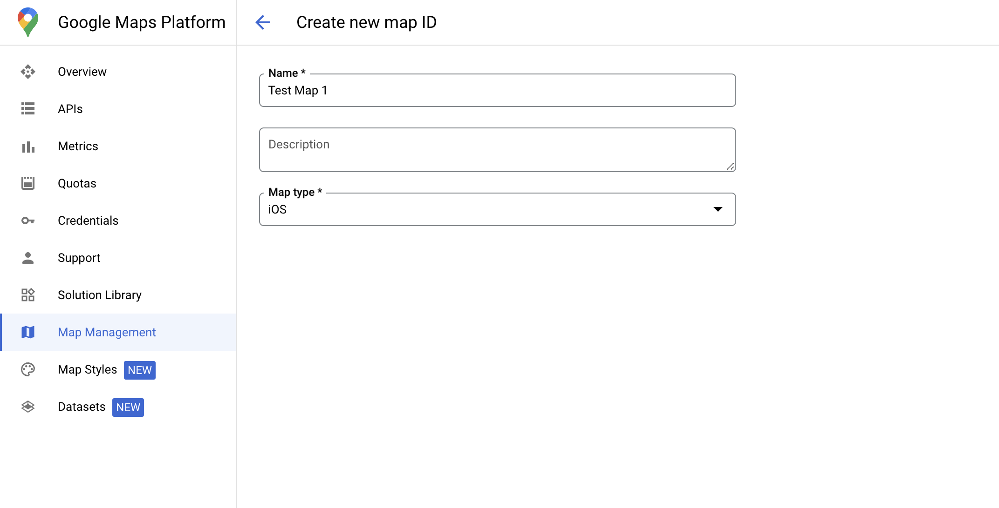999x508 pixels.
Task: Click the Google Maps Platform logo
Action: point(27,21)
